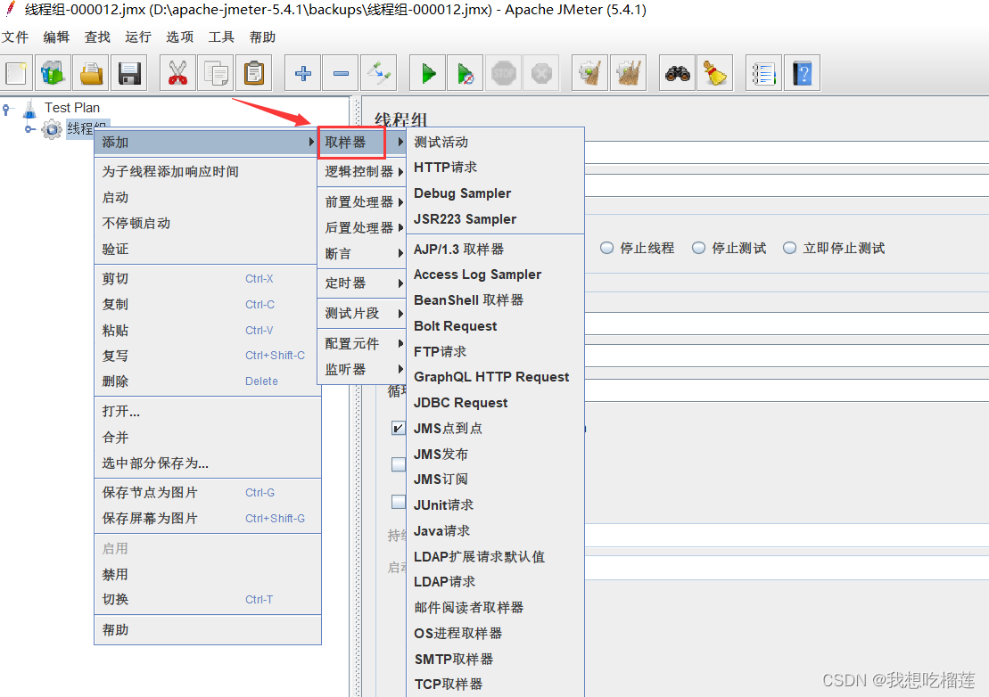This screenshot has height=697, width=989.
Task: Click 保存节点为图片 in context menu
Action: [208, 492]
